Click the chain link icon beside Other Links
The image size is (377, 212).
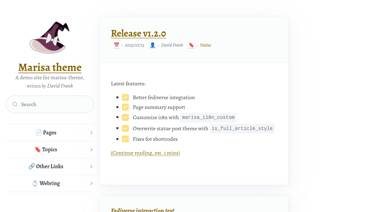31,166
